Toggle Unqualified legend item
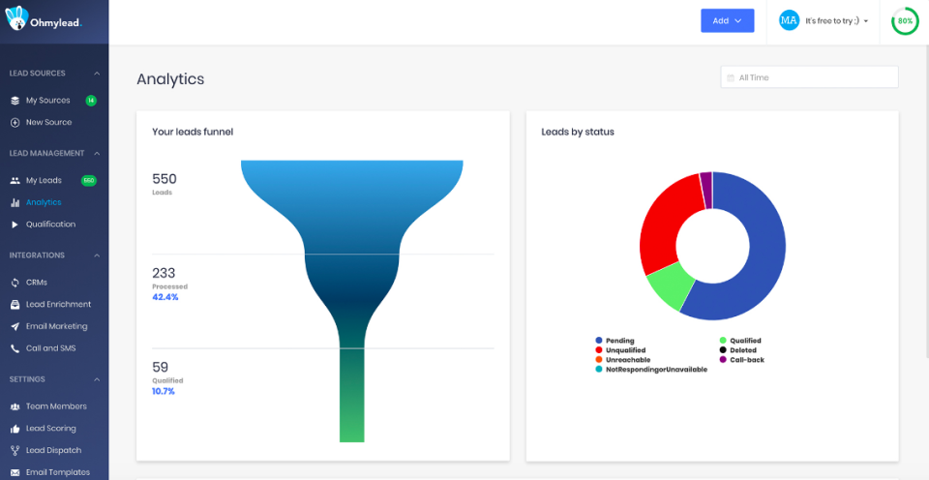The height and width of the screenshot is (480, 929). pos(620,350)
